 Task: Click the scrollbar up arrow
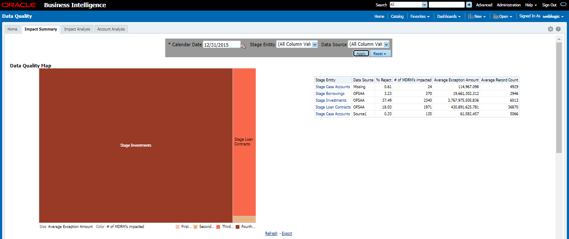click(x=559, y=39)
